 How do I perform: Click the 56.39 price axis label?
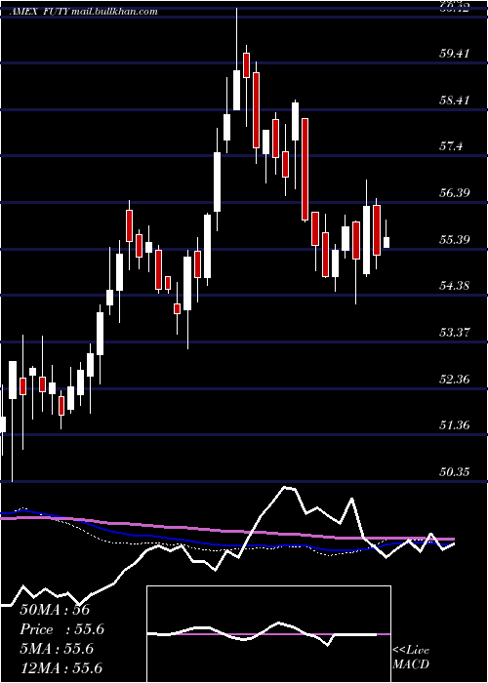455,193
